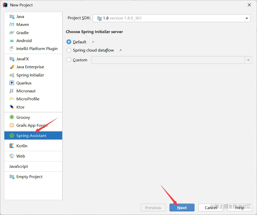
Task: Click the Previous button
Action: pos(153,208)
